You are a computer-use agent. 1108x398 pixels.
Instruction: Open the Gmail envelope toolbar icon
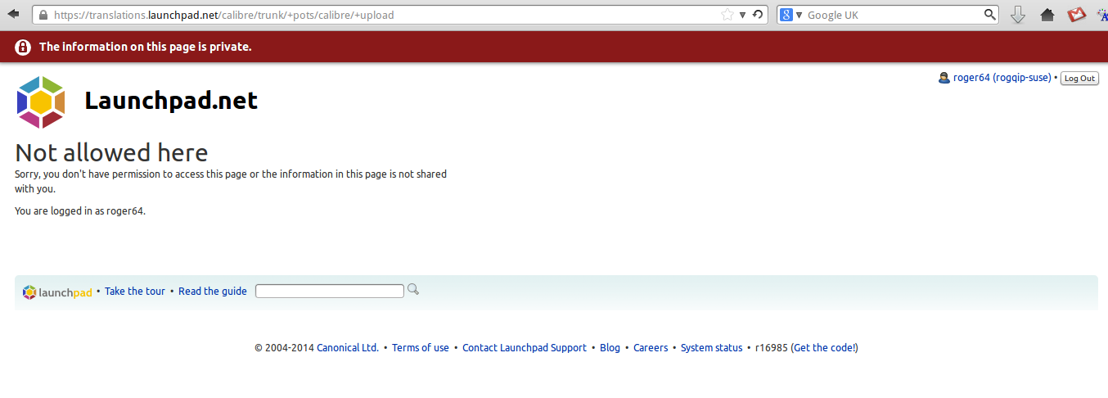[1076, 15]
